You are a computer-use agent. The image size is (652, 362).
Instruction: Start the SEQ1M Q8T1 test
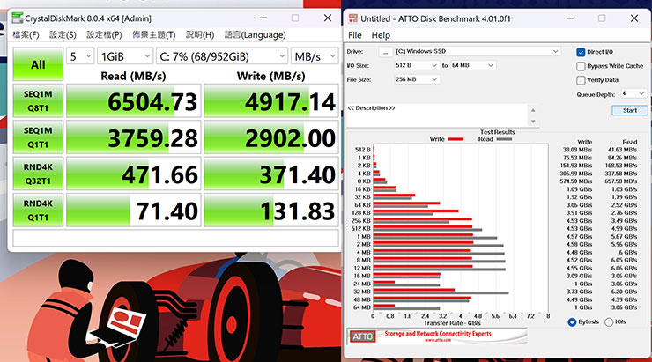pyautogui.click(x=38, y=100)
